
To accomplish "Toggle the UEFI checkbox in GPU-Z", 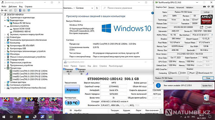I will 206,27.
